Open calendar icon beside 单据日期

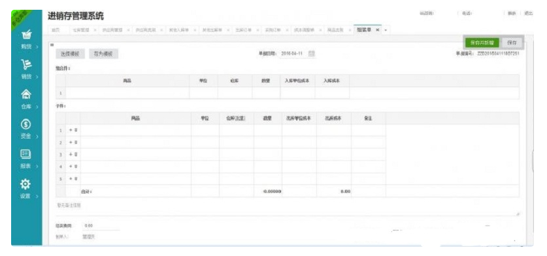coord(312,53)
